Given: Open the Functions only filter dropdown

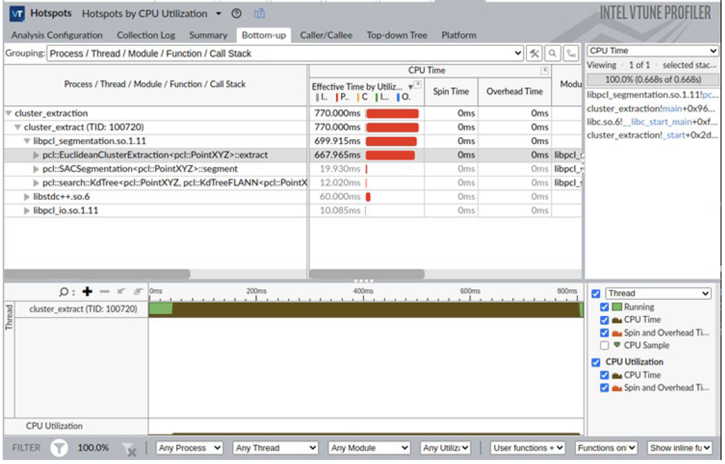Looking at the screenshot, I should point(606,448).
